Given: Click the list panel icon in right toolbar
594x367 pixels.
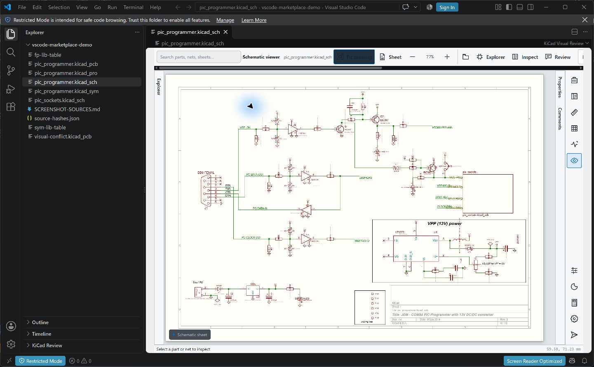Looking at the screenshot, I should click(574, 96).
